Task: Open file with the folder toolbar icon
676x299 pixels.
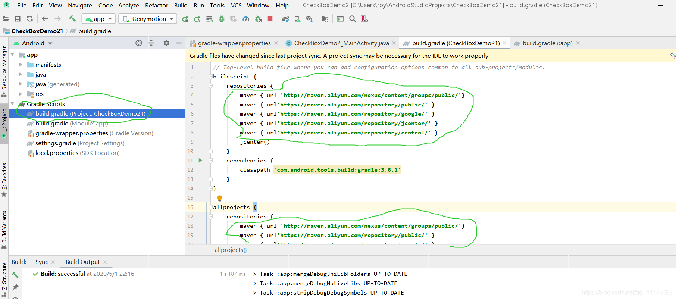Action: click(6, 19)
